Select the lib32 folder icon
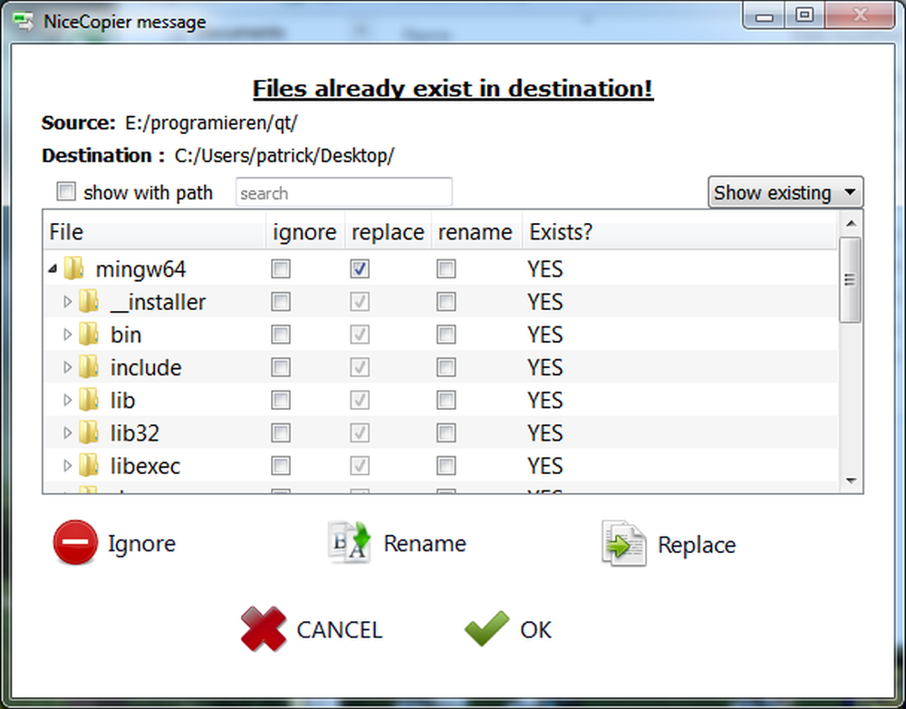The width and height of the screenshot is (906, 709). point(89,432)
